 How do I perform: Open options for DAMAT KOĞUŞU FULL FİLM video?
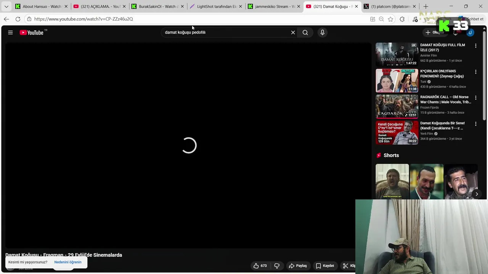click(x=475, y=46)
